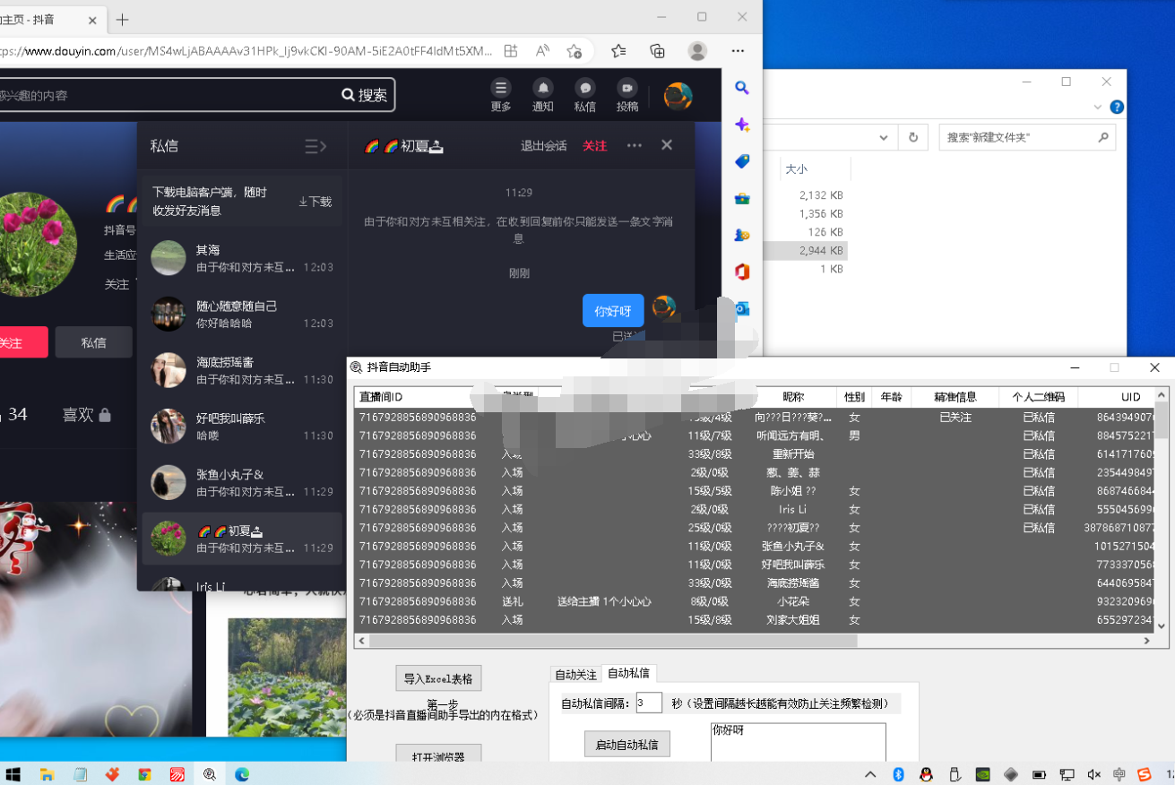Click the 退出会话 link
1175x785 pixels.
pos(544,146)
